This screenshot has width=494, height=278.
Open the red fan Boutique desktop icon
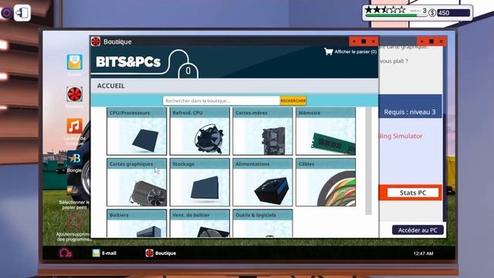[74, 94]
